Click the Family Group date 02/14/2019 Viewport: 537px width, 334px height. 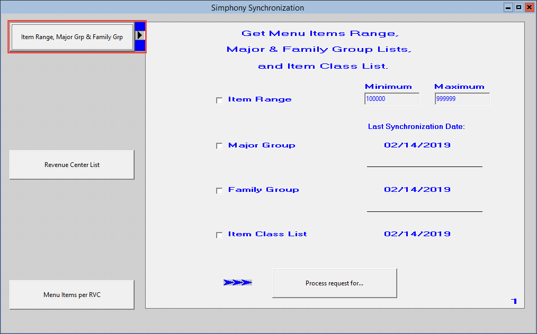[x=417, y=189]
